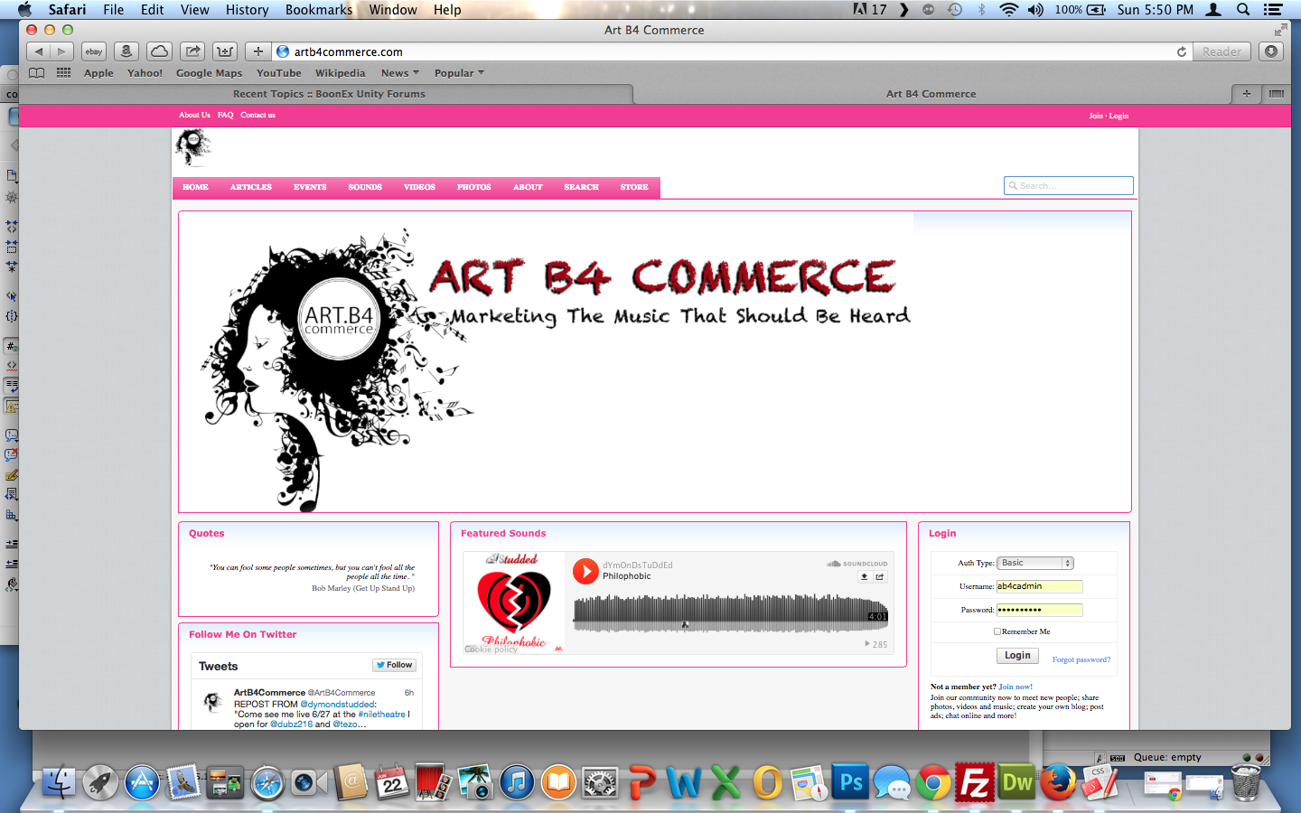The height and width of the screenshot is (813, 1301).
Task: Reload the page with the refresh icon
Action: point(1181,51)
